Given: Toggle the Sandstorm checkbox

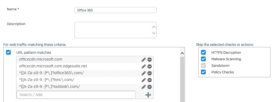Looking at the screenshot, I should coord(203,65).
